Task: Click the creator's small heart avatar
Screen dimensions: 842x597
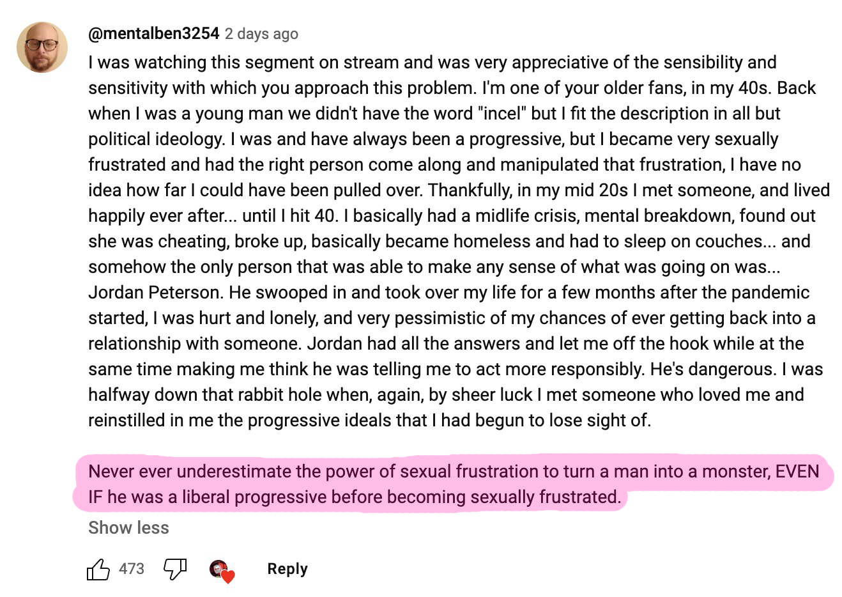Action: tap(218, 568)
